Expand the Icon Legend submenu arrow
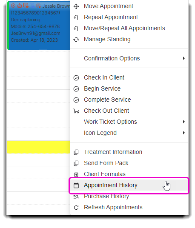This screenshot has width=195, height=228. click(x=184, y=133)
